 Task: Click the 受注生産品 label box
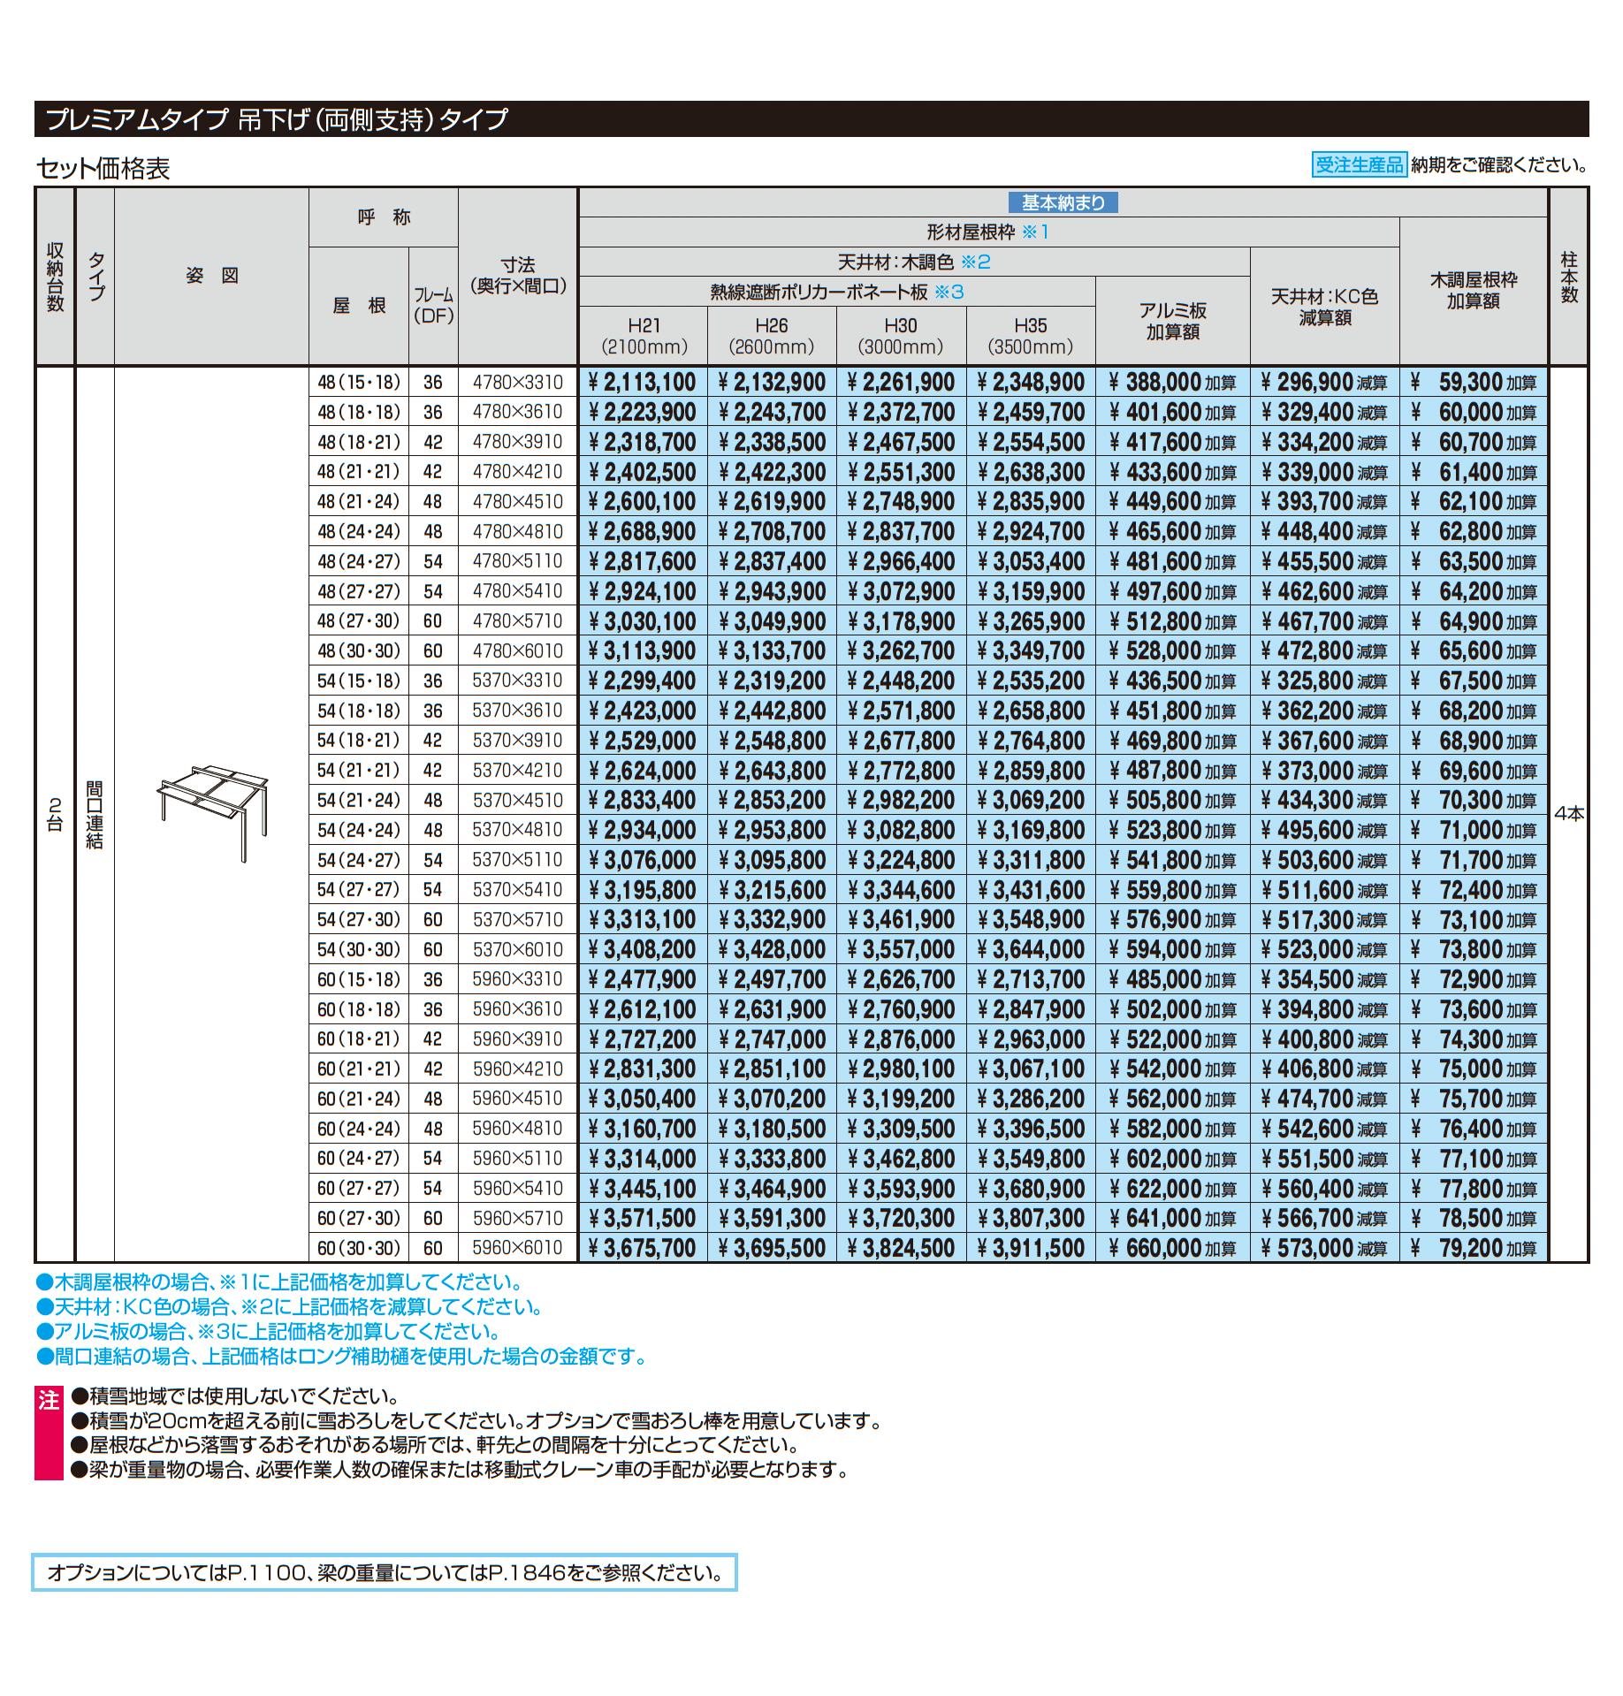[x=1359, y=164]
